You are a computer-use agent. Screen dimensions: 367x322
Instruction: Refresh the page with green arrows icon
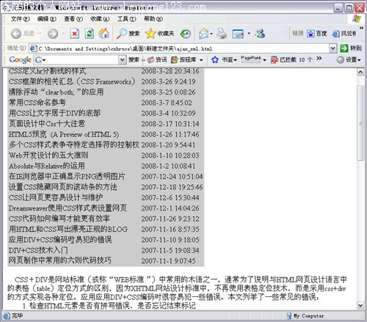tap(90, 34)
